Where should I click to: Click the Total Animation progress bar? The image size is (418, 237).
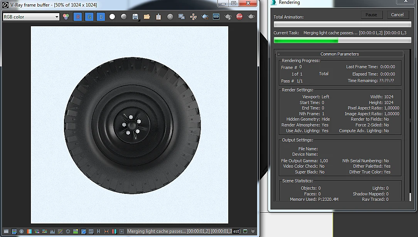342,24
